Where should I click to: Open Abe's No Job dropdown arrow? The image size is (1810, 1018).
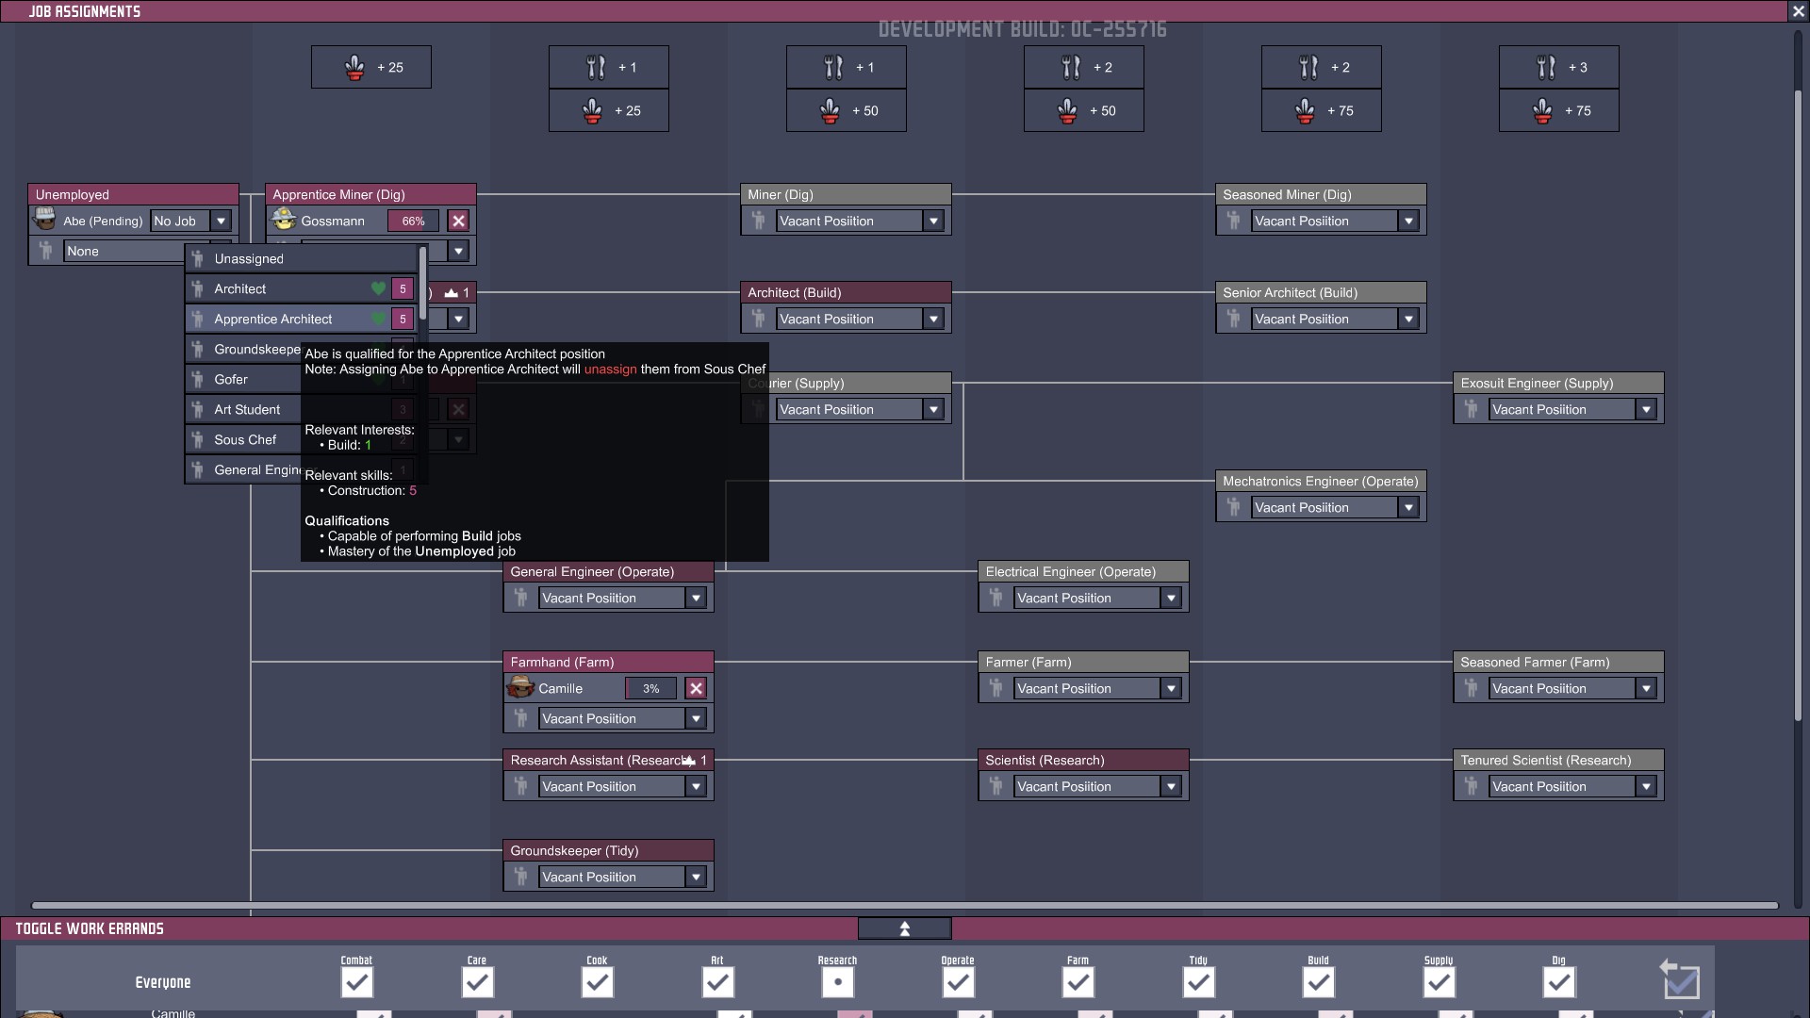(x=221, y=221)
